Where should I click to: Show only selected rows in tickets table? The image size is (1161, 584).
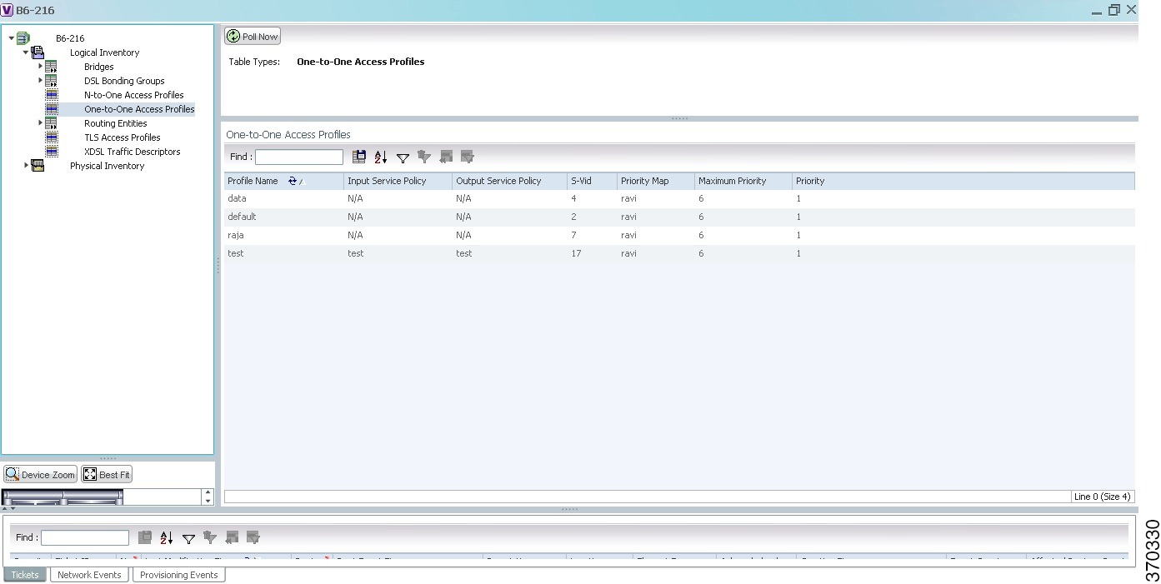click(x=253, y=537)
